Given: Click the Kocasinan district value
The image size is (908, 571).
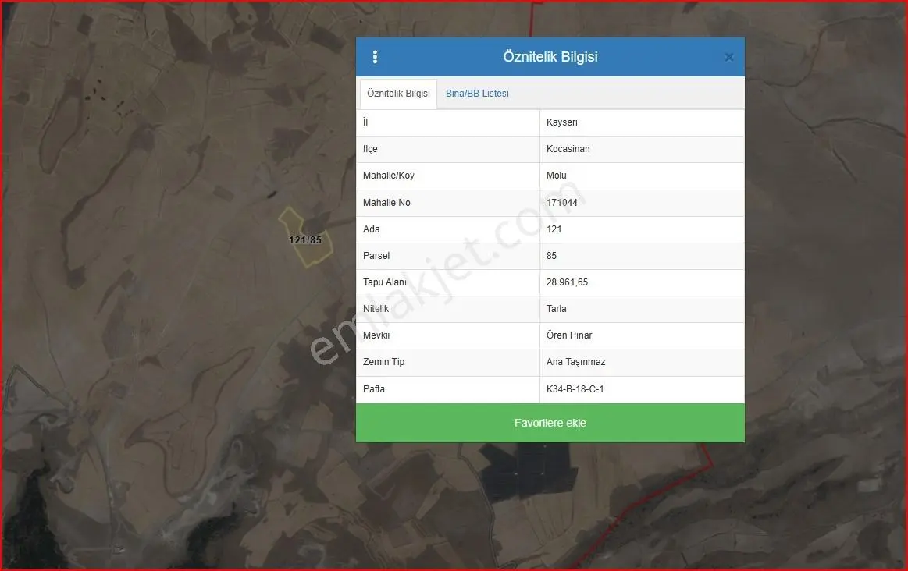Looking at the screenshot, I should click(568, 149).
